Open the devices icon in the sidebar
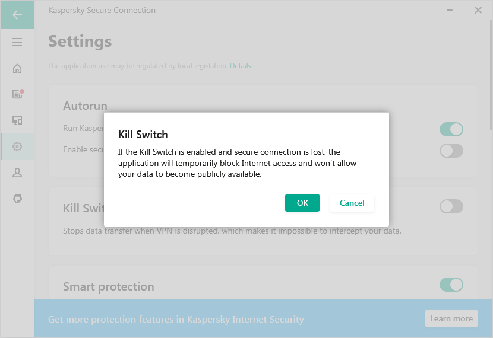 coord(17,120)
